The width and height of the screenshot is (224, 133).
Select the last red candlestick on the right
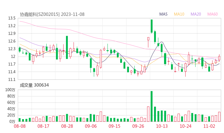pyautogui.click(x=219, y=58)
